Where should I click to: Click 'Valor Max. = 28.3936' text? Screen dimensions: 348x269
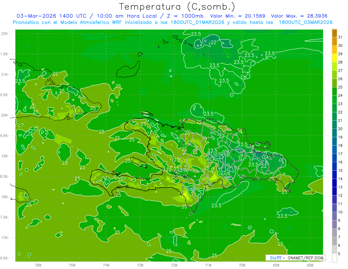point(300,16)
